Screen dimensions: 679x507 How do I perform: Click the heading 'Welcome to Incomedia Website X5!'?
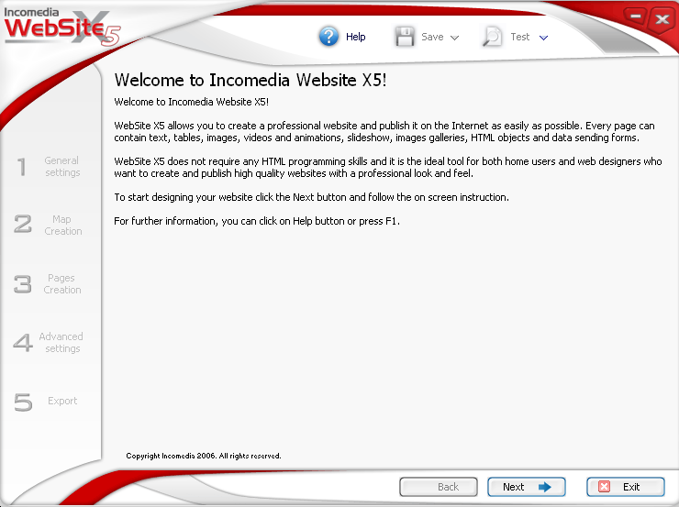(x=250, y=80)
